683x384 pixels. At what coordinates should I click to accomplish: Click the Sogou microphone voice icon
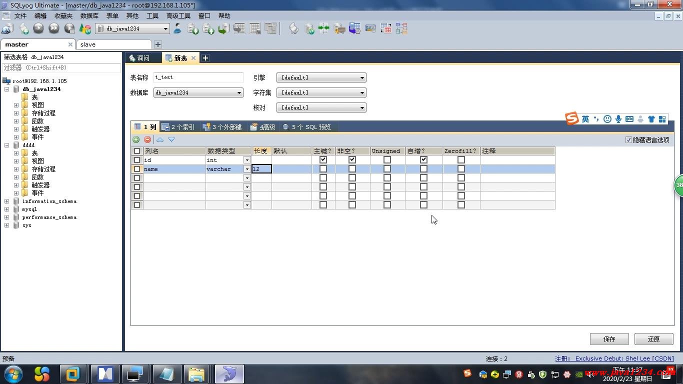(618, 119)
